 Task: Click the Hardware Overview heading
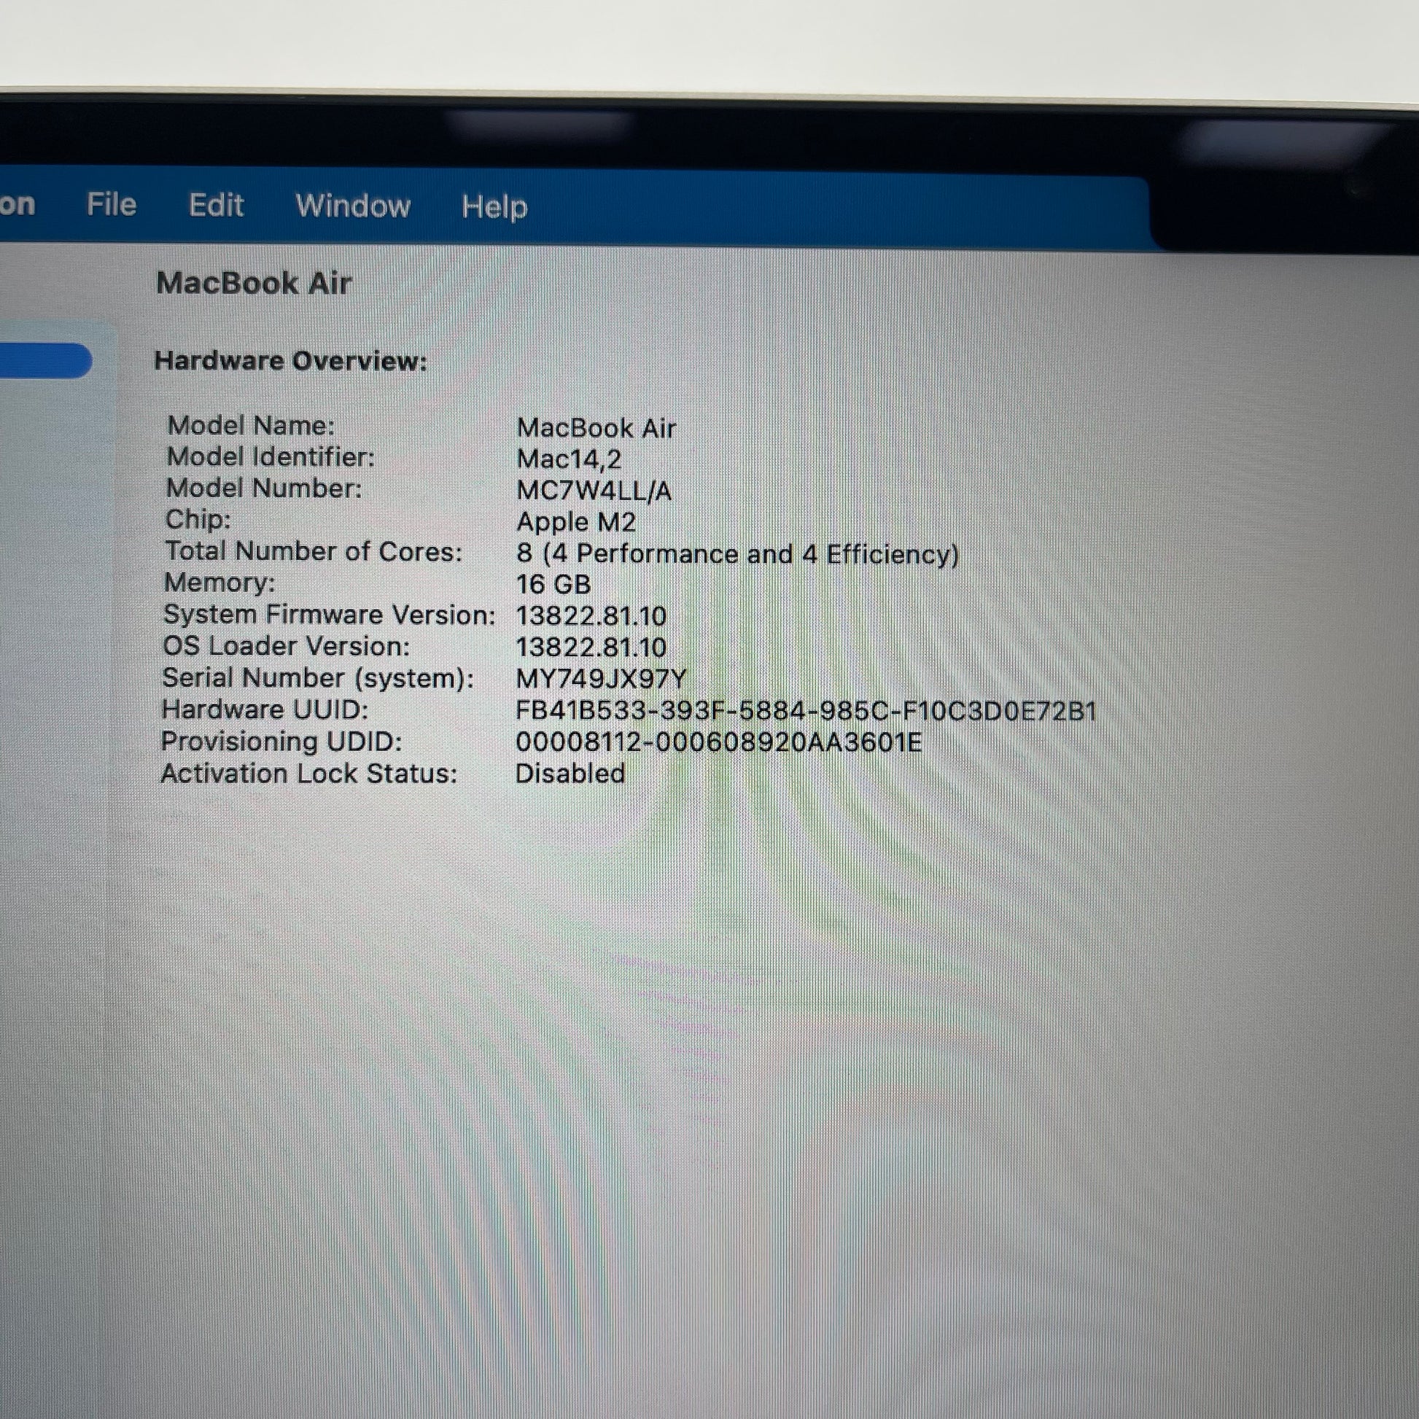tap(290, 361)
